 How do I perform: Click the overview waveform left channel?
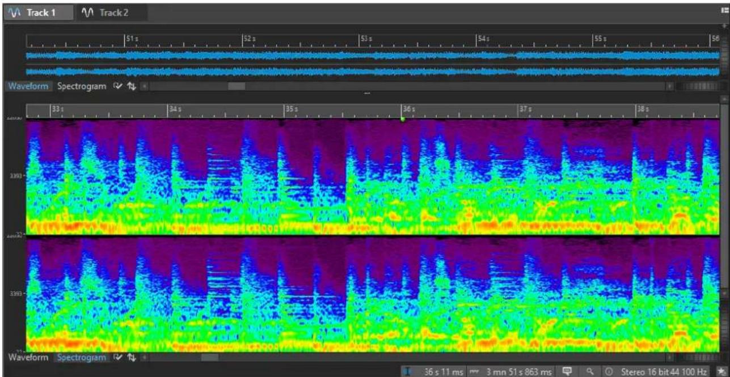pos(372,56)
